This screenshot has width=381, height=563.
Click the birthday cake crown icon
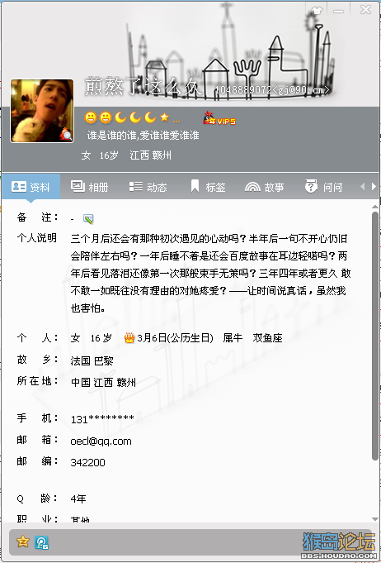tap(129, 338)
